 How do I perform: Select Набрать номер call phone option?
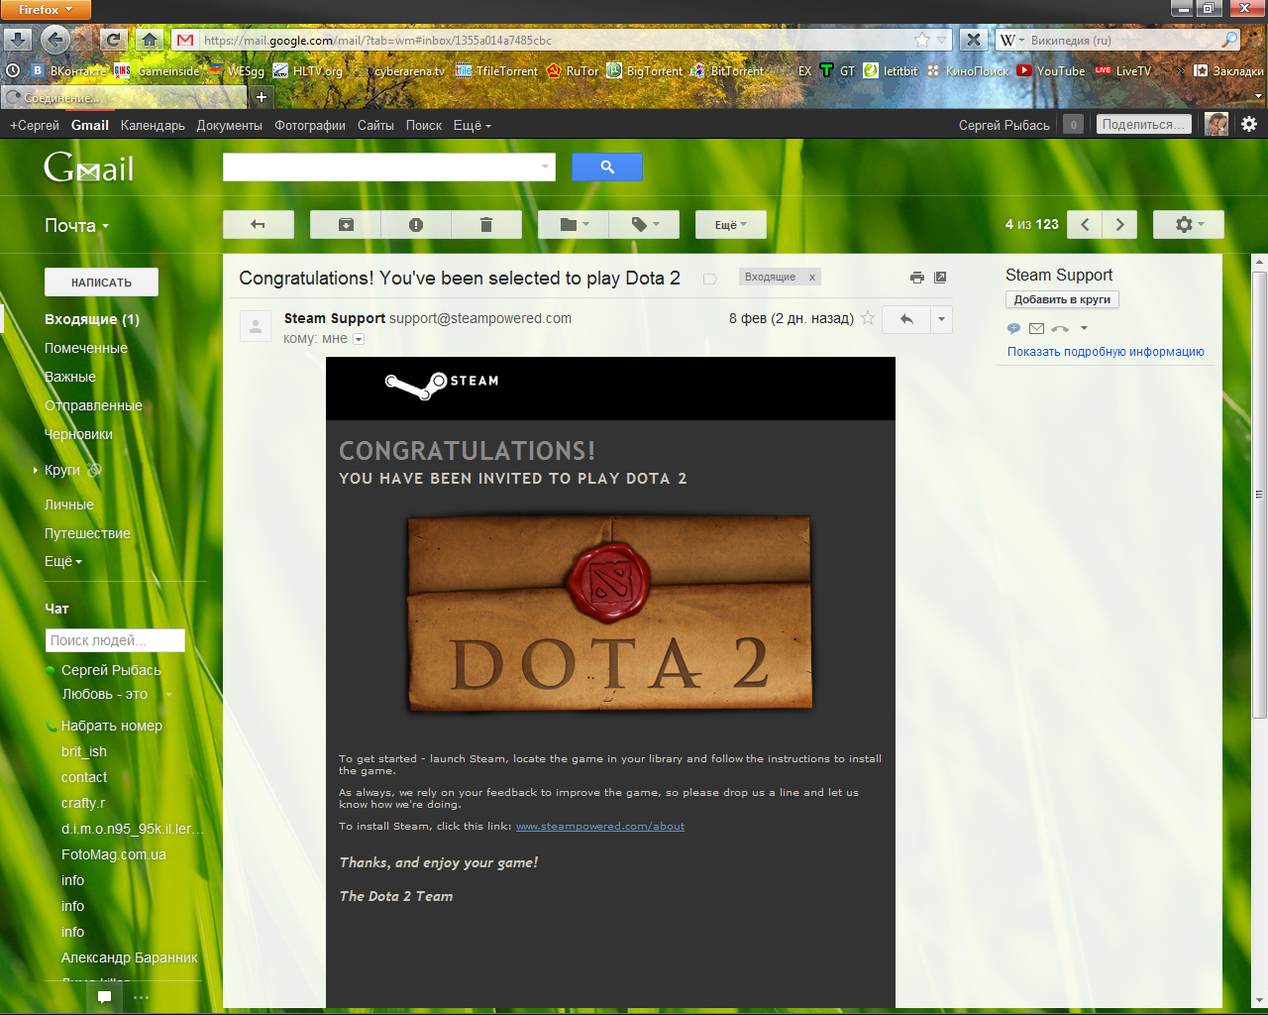click(112, 726)
